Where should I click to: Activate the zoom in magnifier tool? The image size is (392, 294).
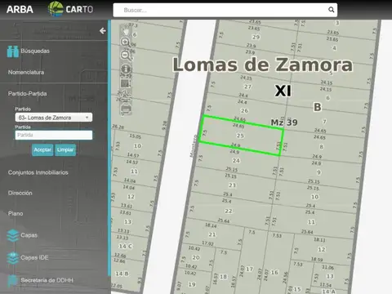pyautogui.click(x=126, y=42)
